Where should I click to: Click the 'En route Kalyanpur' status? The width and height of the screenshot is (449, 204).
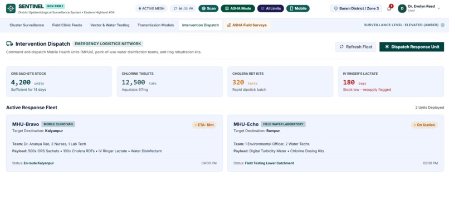(x=38, y=163)
